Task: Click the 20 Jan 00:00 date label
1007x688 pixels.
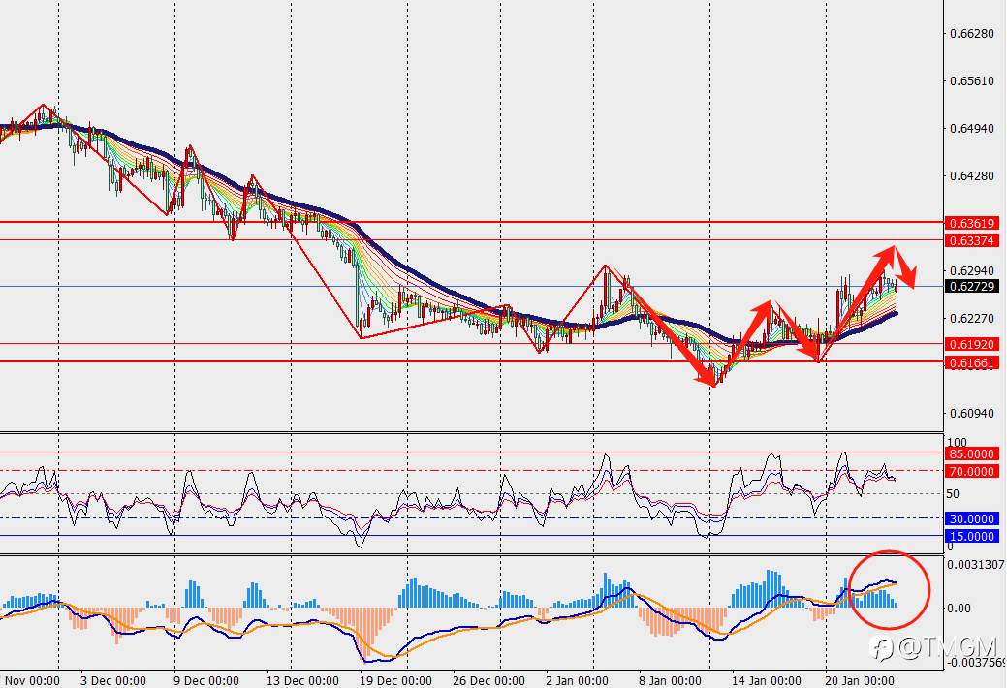Action: click(860, 680)
